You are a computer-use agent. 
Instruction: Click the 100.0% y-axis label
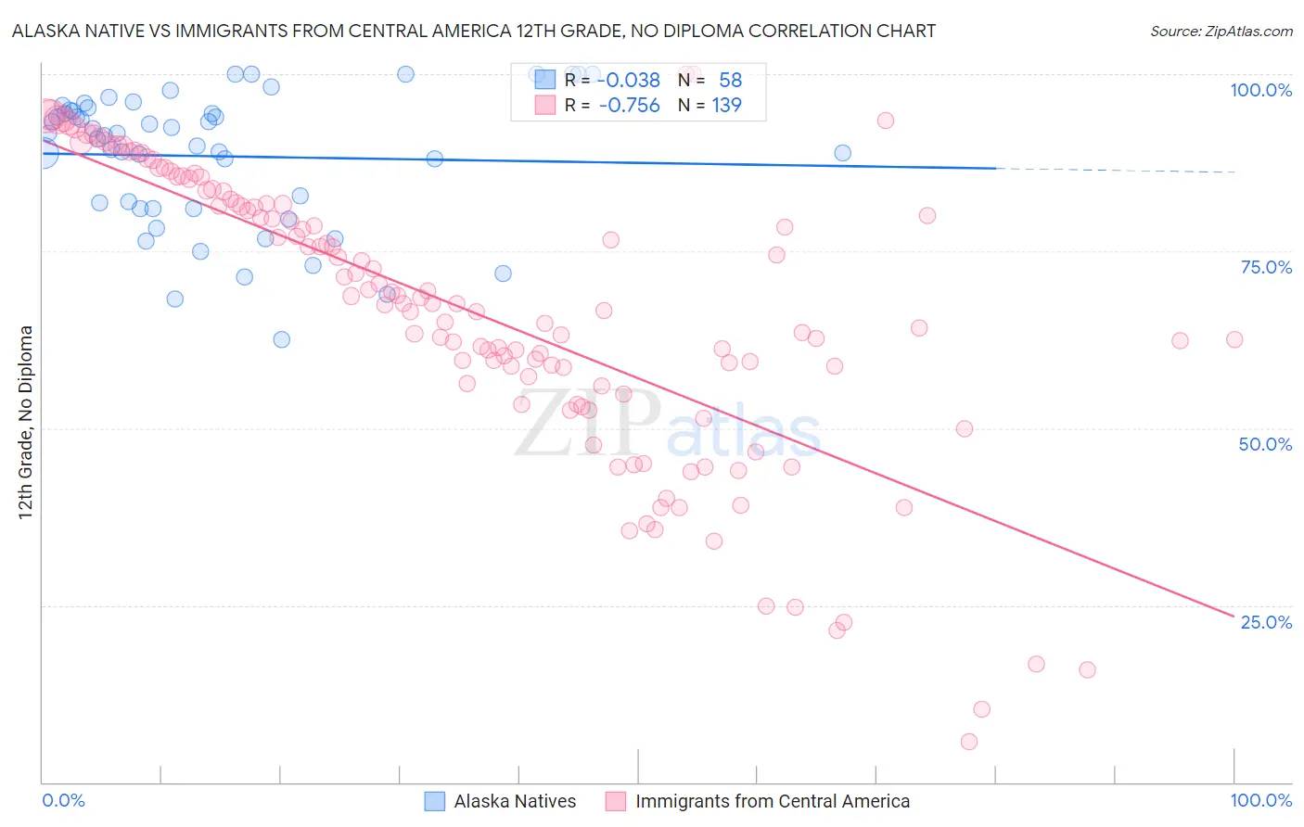coord(1260,90)
